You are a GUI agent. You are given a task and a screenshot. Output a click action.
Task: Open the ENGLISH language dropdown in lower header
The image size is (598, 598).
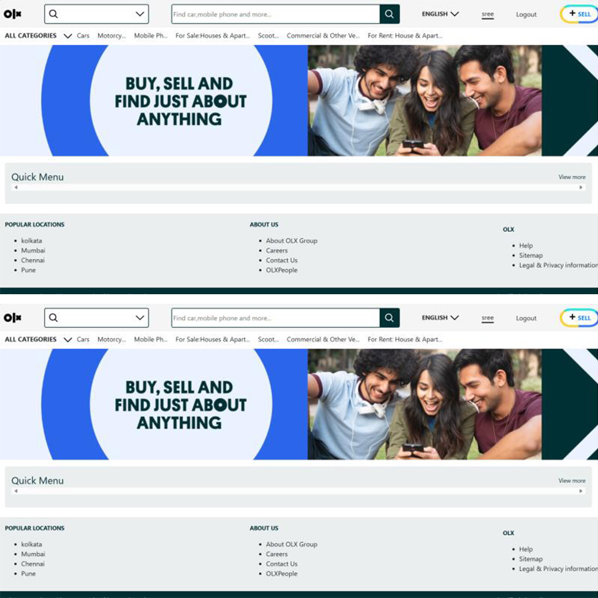pyautogui.click(x=440, y=318)
